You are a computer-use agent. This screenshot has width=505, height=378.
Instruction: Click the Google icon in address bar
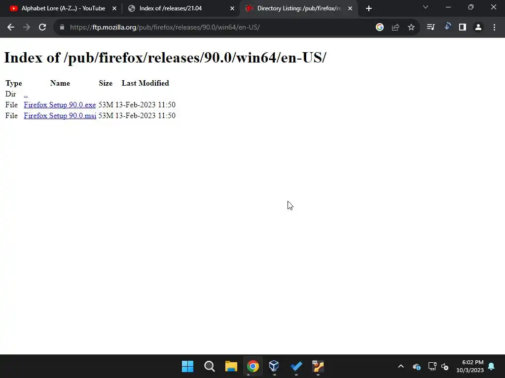pyautogui.click(x=380, y=28)
